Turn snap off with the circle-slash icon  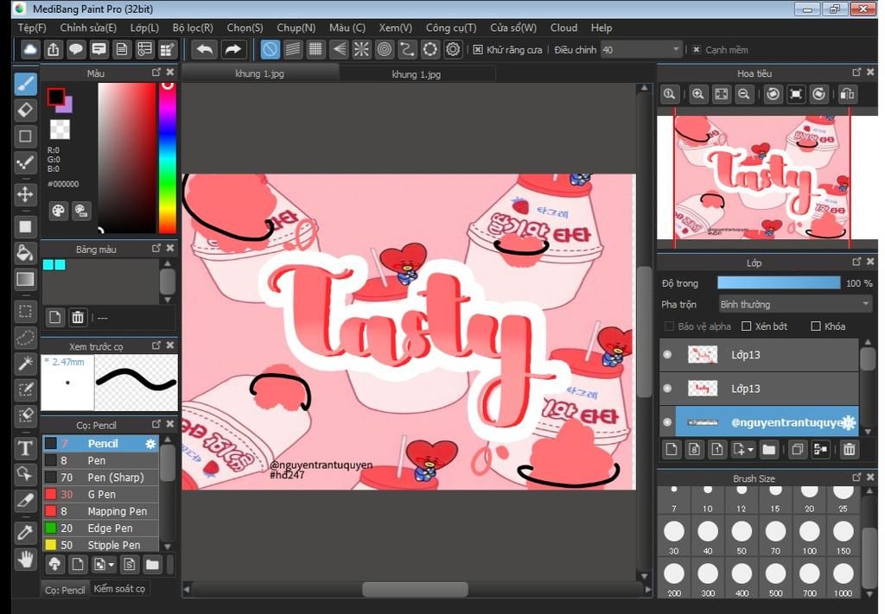coord(270,49)
